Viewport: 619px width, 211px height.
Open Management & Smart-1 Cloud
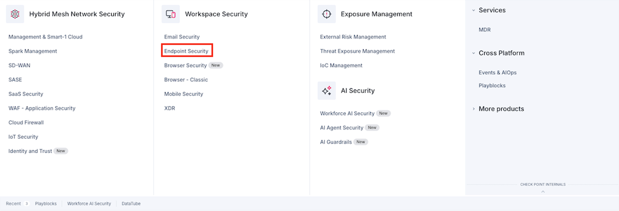(46, 37)
